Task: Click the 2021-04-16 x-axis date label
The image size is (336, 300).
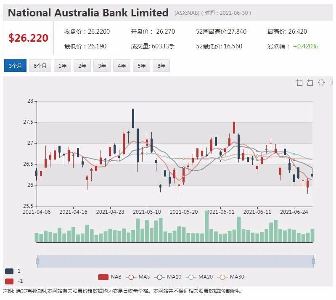Action: point(73,212)
